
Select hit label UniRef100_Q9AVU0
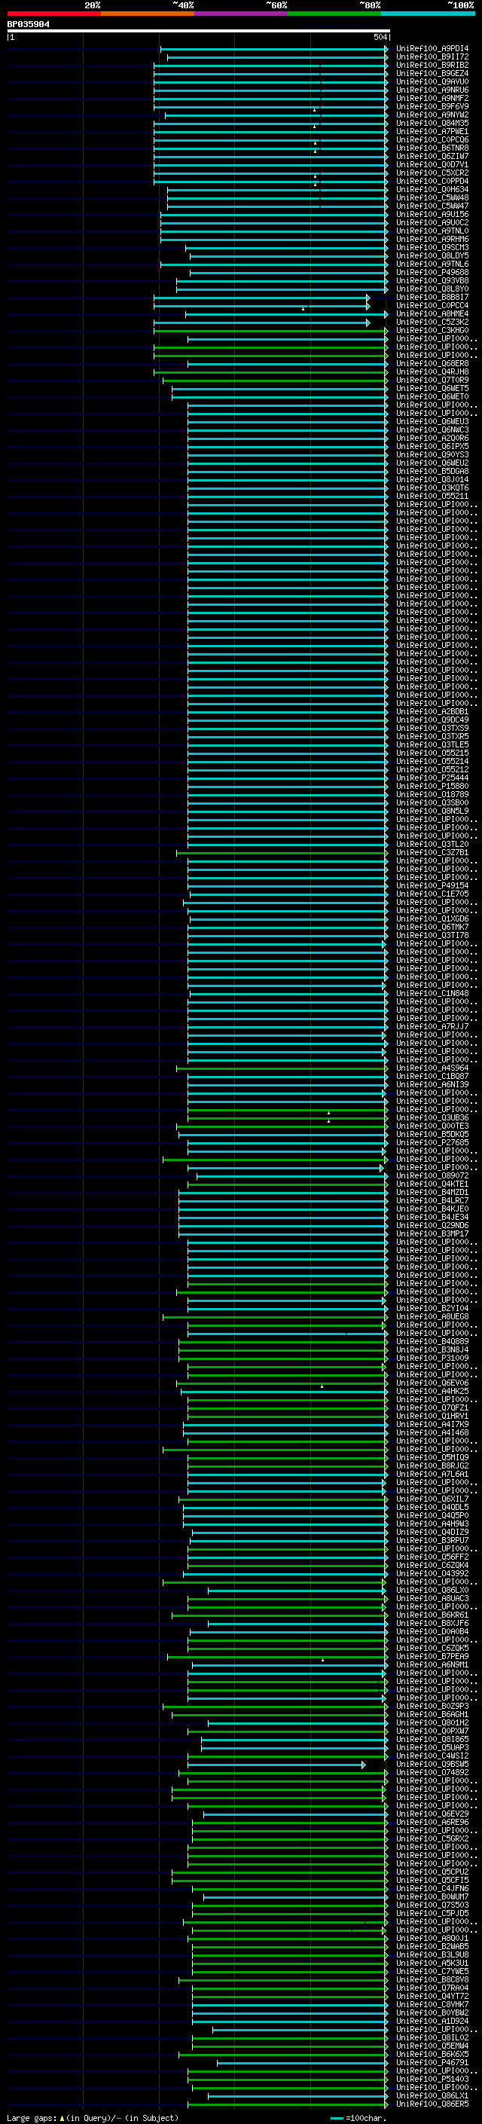(432, 81)
